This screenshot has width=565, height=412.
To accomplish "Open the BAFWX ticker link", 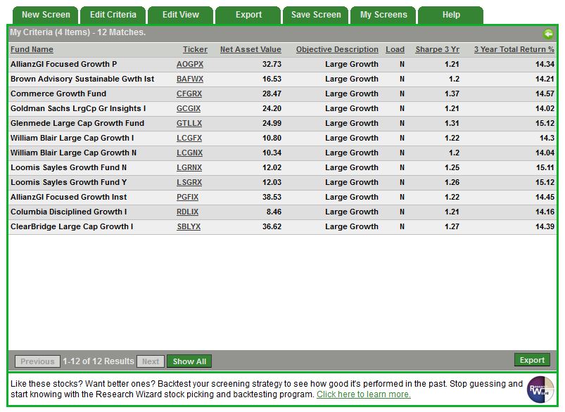I will [190, 79].
